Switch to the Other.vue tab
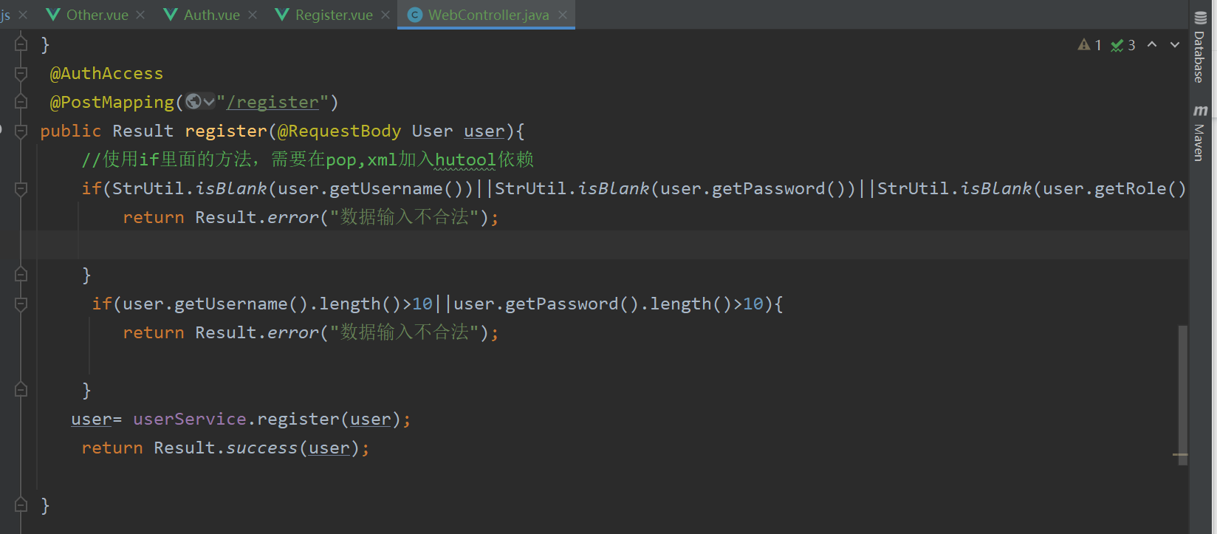This screenshot has height=534, width=1217. (97, 15)
